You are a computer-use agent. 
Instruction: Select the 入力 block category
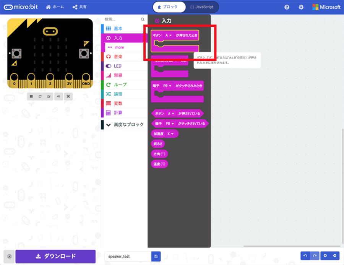[124, 38]
